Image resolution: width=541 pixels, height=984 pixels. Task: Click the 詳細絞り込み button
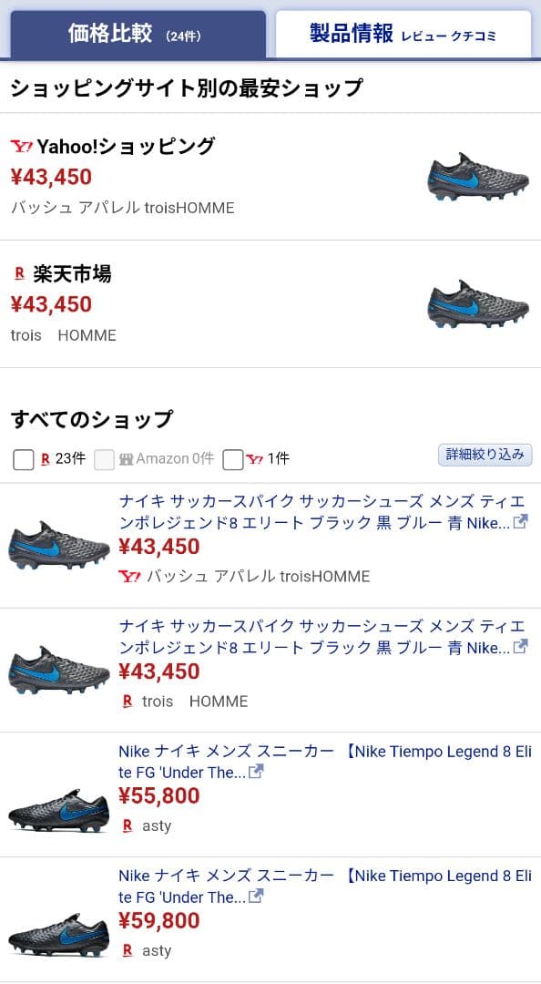[485, 455]
